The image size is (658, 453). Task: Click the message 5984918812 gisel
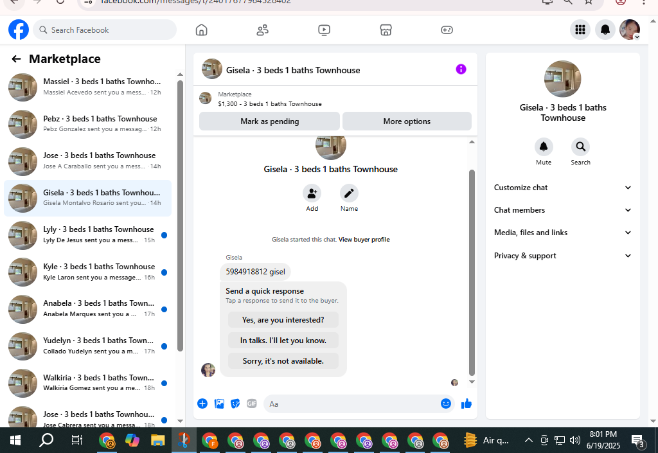(255, 272)
